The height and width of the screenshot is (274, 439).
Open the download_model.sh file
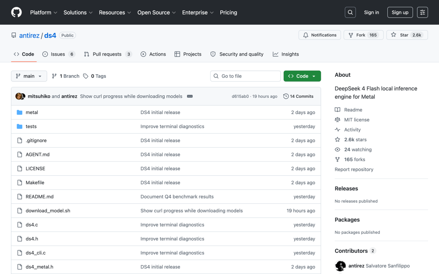tap(48, 211)
